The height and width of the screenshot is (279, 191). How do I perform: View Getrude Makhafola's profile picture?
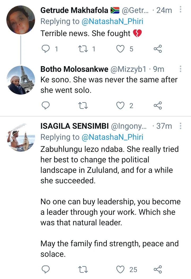point(21,20)
